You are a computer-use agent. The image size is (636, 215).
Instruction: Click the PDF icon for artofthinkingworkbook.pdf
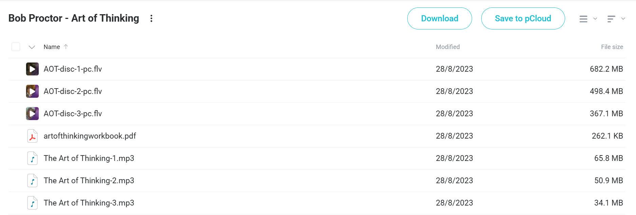pos(32,136)
